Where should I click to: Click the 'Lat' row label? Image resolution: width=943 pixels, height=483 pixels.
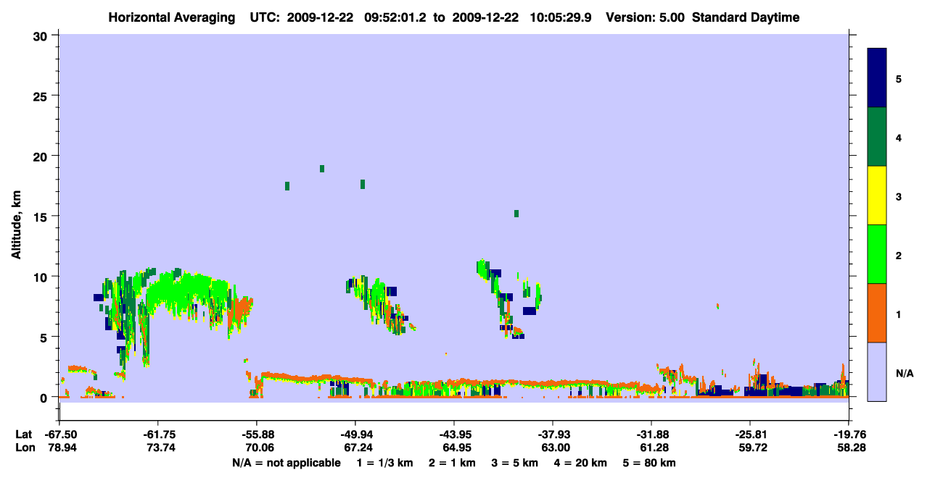(24, 434)
